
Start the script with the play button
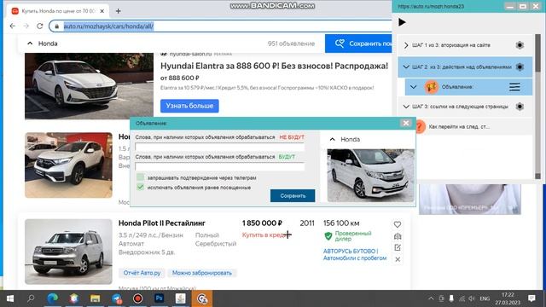coord(402,22)
